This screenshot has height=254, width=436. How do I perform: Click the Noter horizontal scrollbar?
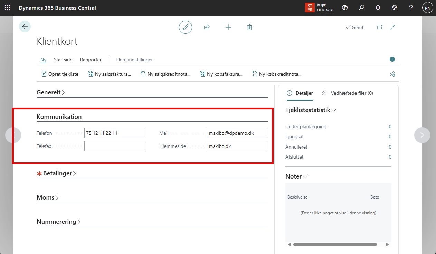(x=335, y=244)
